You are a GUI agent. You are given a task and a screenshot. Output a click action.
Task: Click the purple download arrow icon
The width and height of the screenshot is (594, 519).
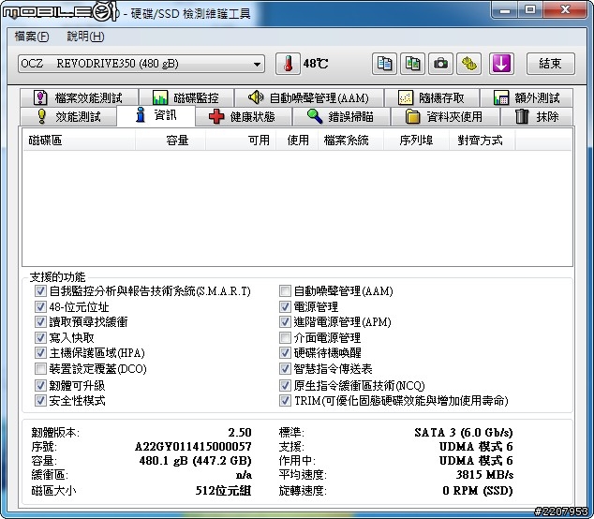click(x=501, y=64)
